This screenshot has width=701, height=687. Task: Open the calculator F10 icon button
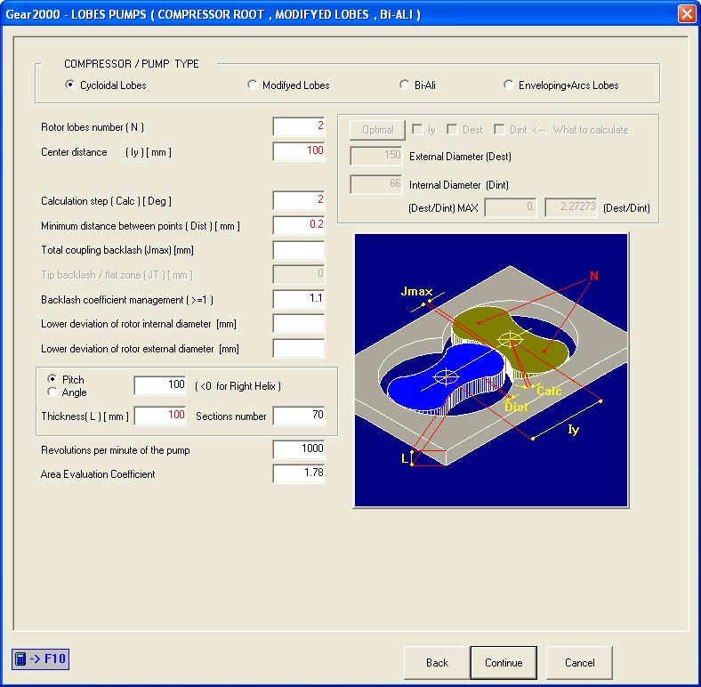coord(40,659)
